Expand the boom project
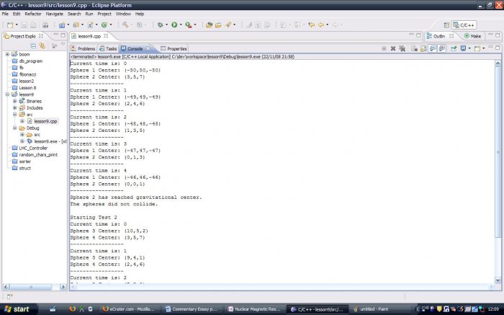 click(7, 54)
